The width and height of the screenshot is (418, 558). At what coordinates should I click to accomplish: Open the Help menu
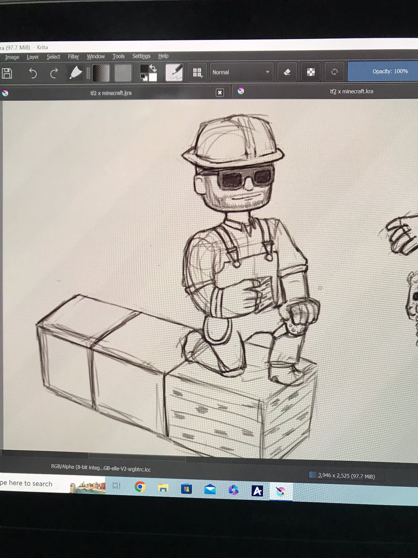tap(163, 56)
